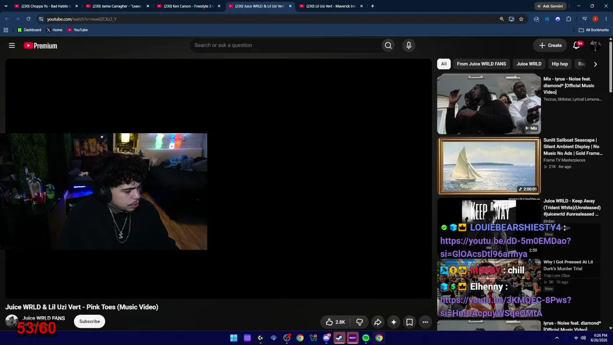Close the Ken Carson - Freestyle 3 tab
Screen dimensions: 613x345
point(219,6)
